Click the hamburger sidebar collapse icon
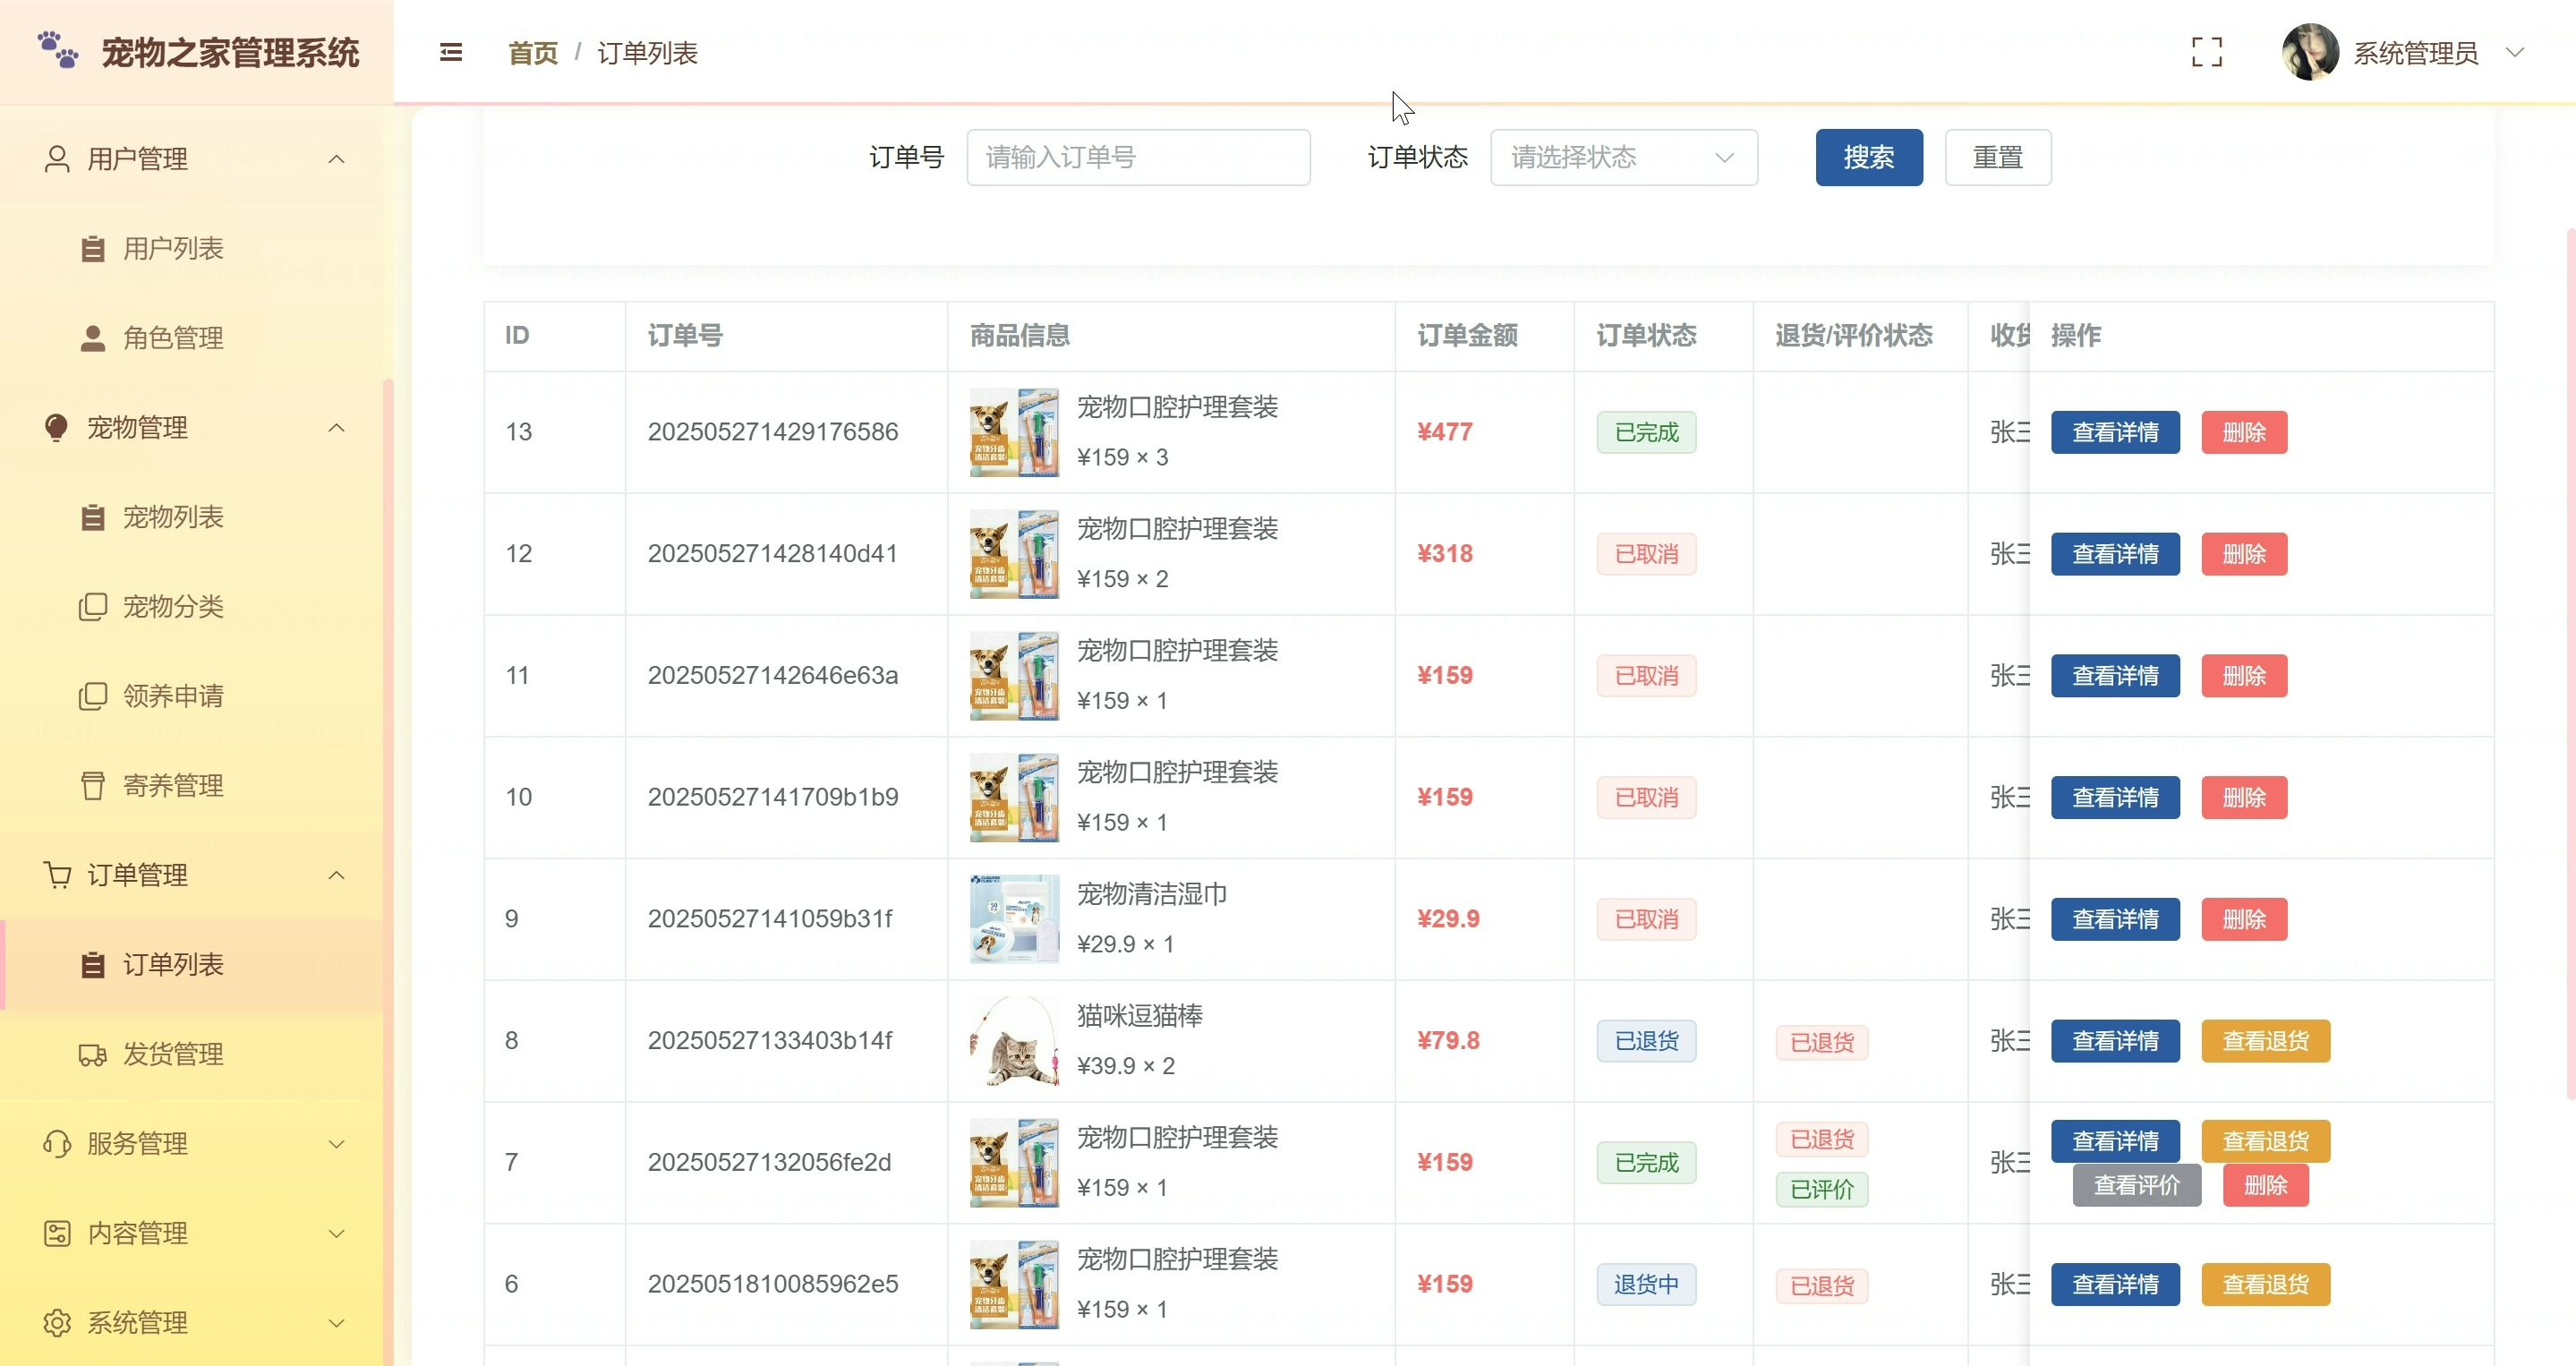Screen dimensions: 2576x1366 [x=451, y=52]
